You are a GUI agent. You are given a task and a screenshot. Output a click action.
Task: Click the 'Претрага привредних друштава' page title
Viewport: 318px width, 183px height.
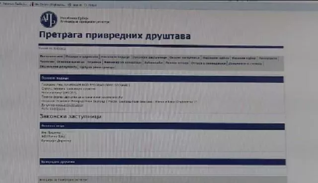tap(115, 35)
